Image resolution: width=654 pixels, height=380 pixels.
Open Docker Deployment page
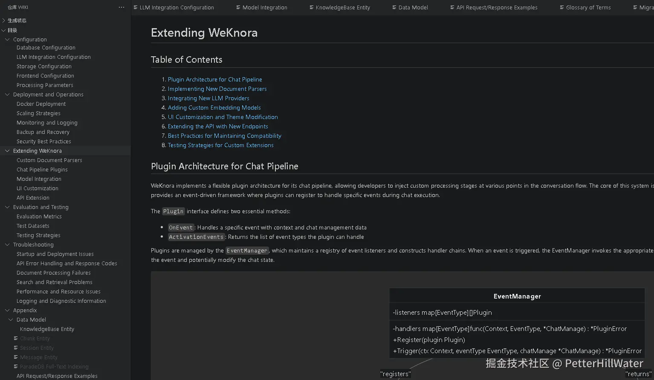tap(41, 104)
